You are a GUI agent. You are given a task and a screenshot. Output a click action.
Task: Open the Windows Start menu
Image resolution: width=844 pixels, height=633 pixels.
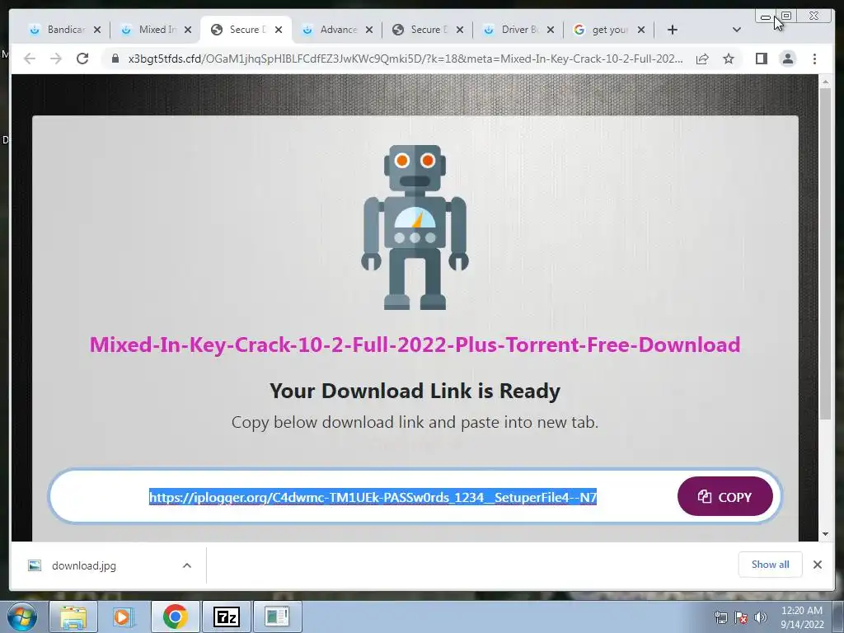22,617
